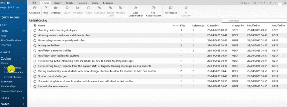Click the circular info button
Screen dimensions: 287x107
coord(280,4)
